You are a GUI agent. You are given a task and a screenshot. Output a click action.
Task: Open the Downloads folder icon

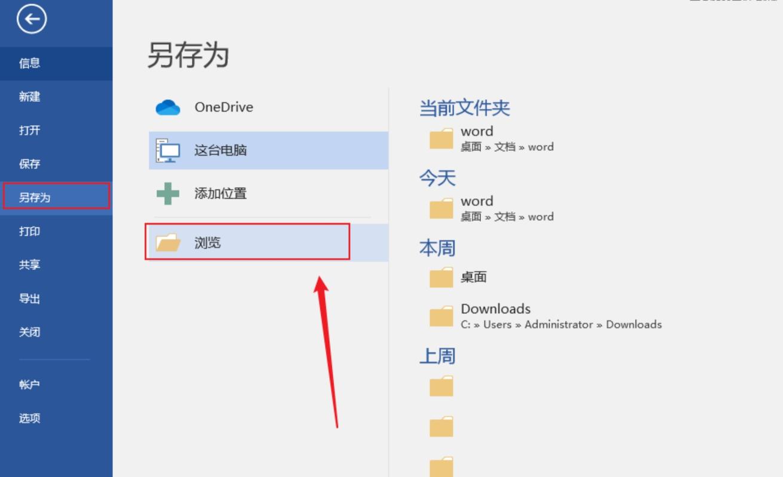coord(441,316)
